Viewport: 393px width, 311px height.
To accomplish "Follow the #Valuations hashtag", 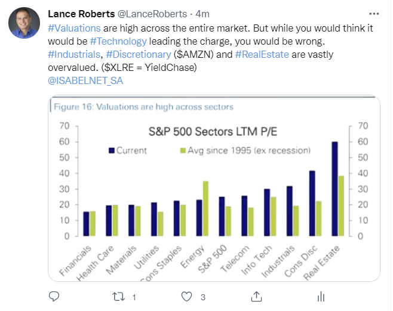I will tap(74, 28).
